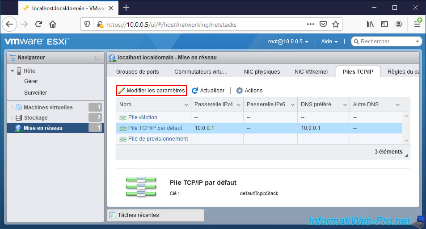
Task: Open Pile TCP/IP par défaut link
Action: point(155,128)
